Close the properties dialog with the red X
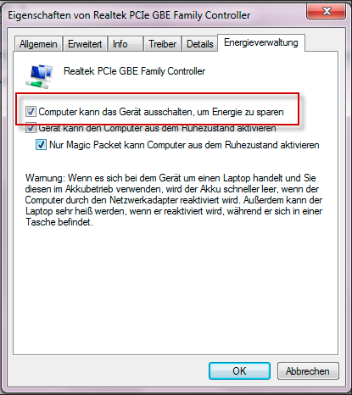 [x=327, y=11]
